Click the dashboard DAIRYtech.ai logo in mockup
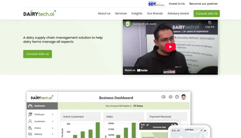241x138 pixels. click(x=42, y=97)
